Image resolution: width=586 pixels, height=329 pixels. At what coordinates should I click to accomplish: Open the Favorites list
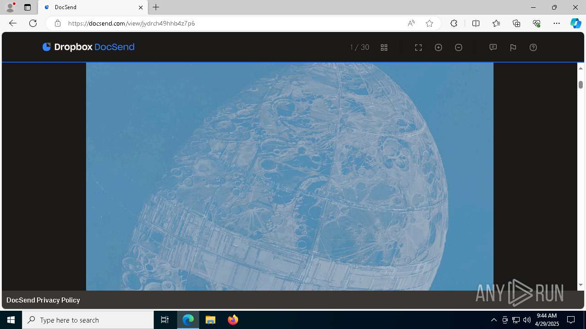(x=496, y=23)
